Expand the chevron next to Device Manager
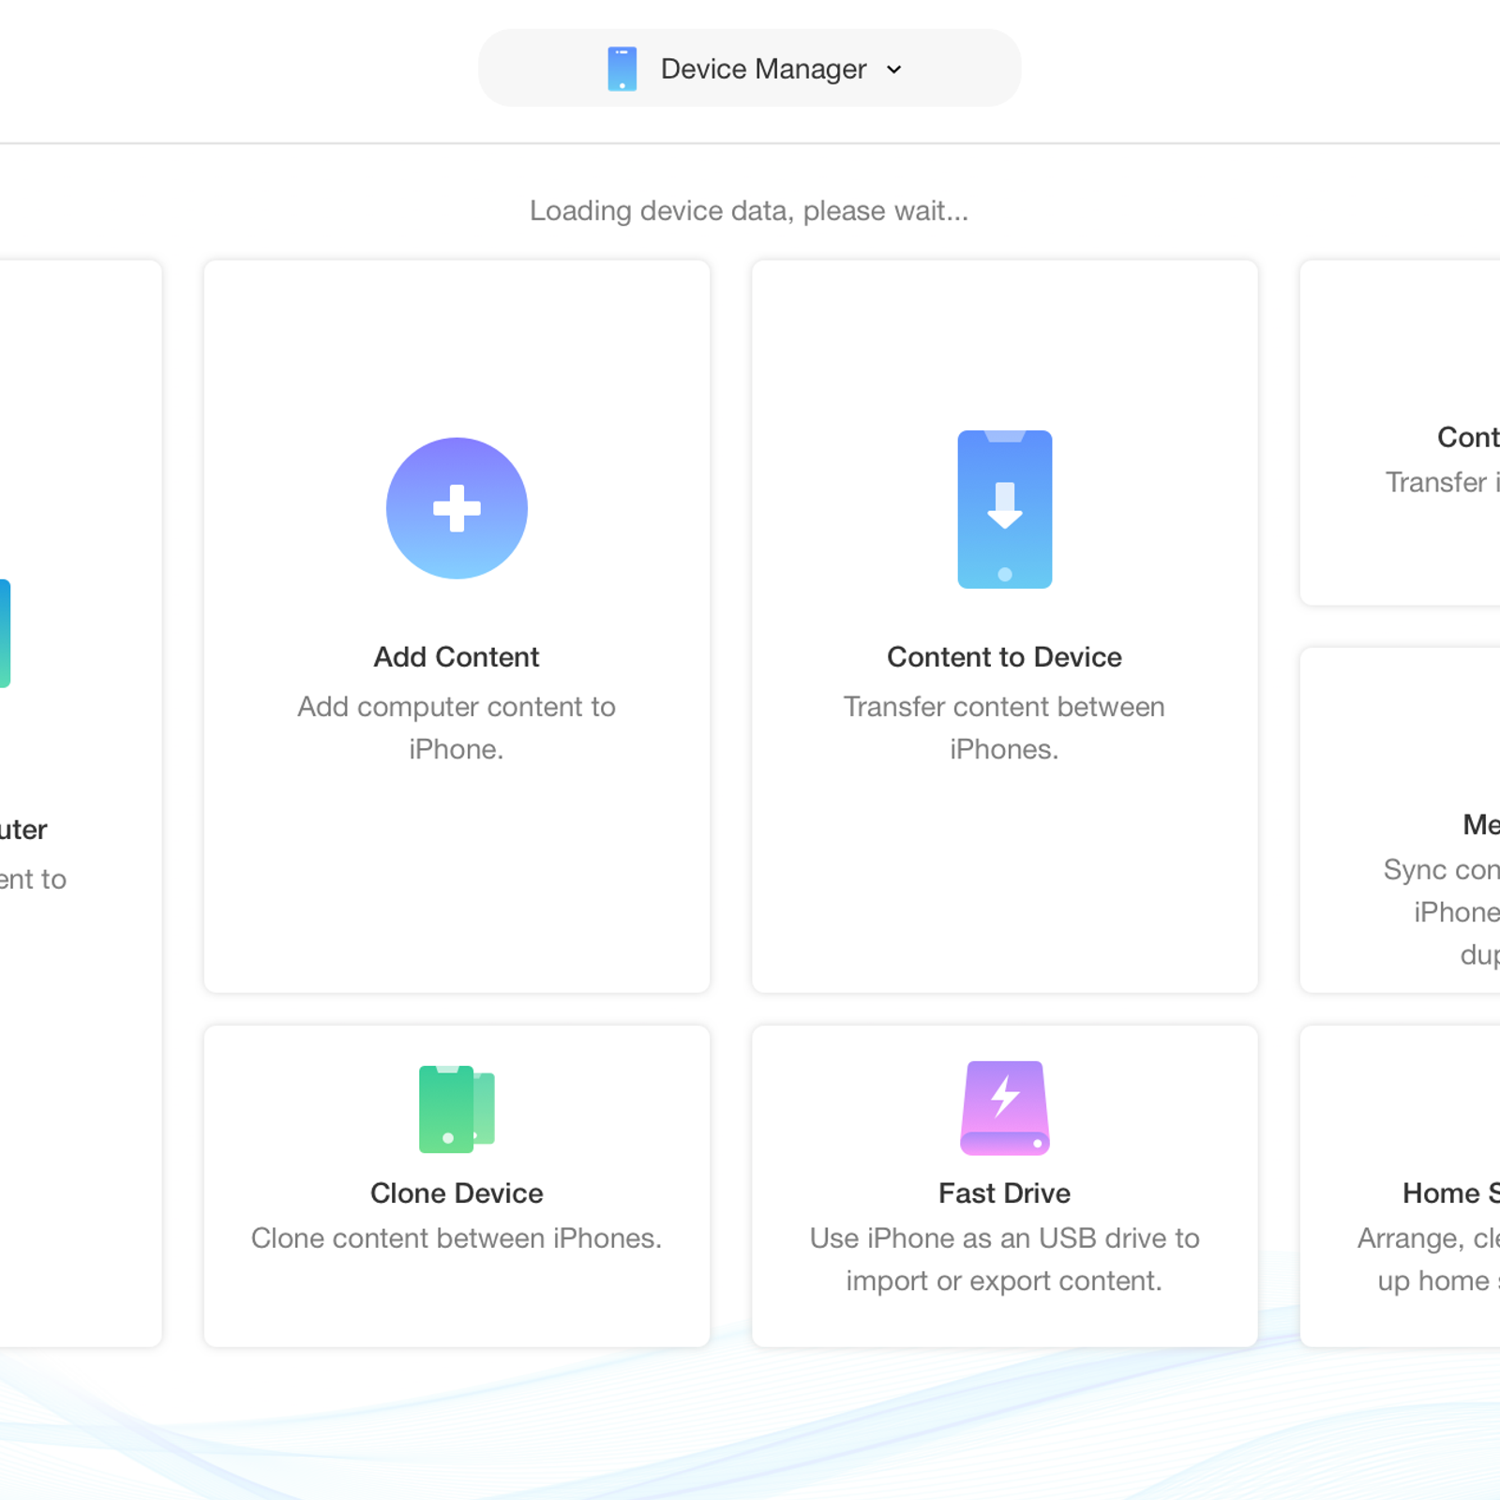The image size is (1500, 1500). [893, 69]
